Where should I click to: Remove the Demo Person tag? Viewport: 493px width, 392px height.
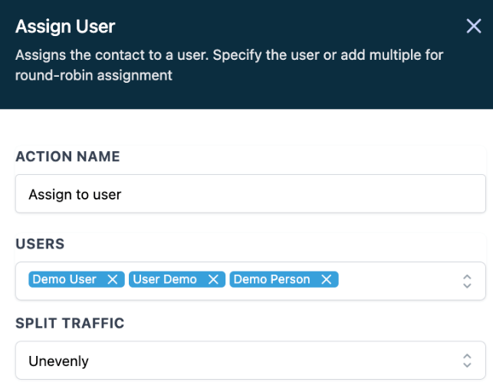click(326, 279)
